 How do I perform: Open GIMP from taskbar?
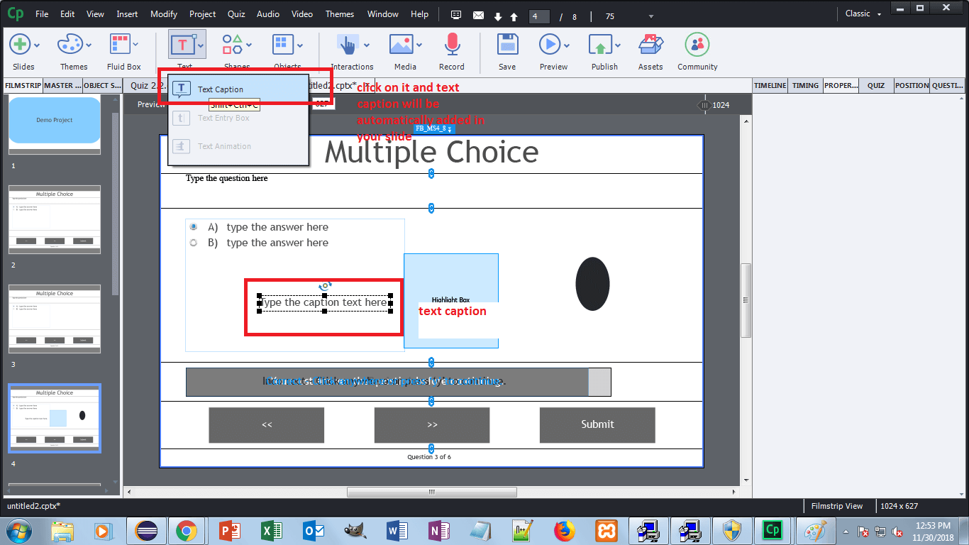pos(354,530)
